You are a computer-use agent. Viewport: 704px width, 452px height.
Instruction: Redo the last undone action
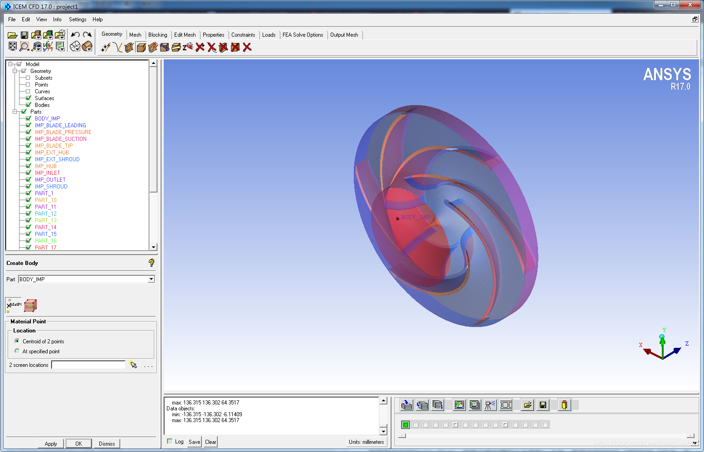(87, 35)
